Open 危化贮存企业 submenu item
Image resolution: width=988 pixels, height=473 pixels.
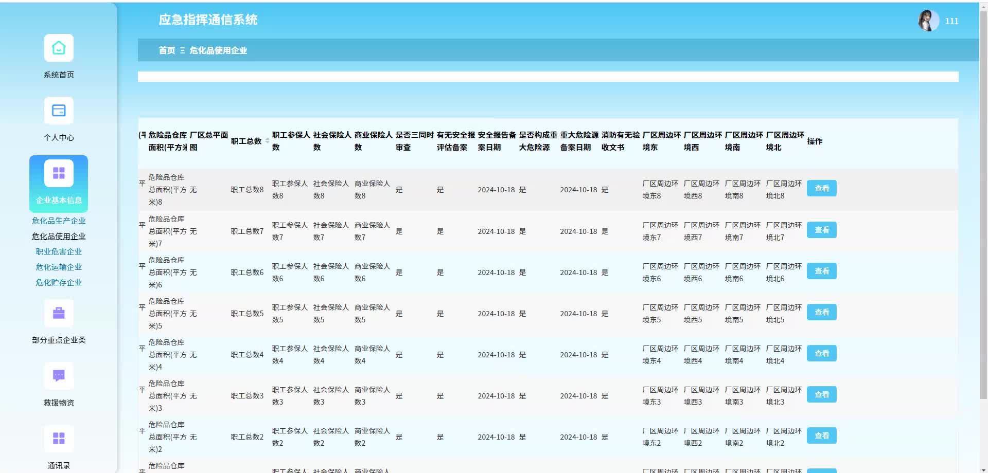(59, 282)
